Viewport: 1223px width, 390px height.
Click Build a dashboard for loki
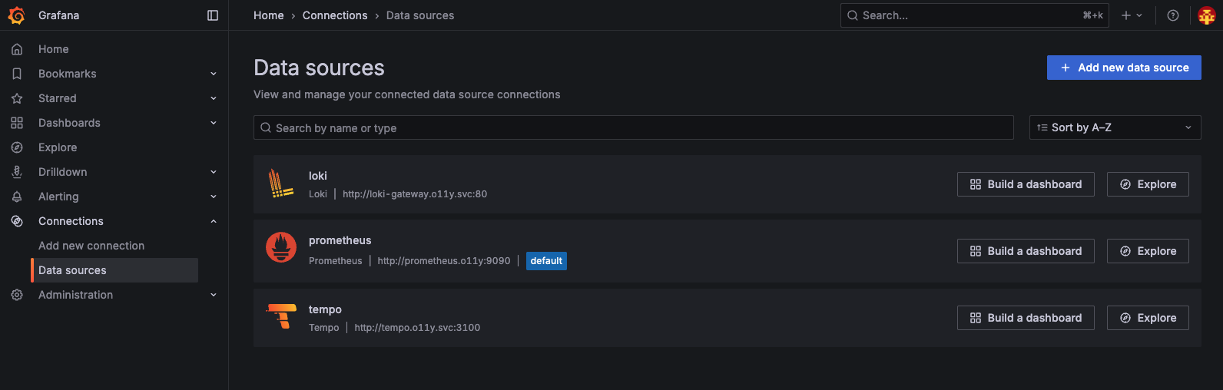[1026, 184]
